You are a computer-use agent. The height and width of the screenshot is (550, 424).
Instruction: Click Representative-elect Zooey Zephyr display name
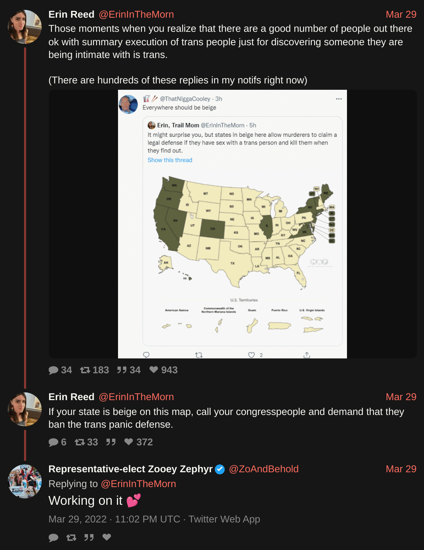130,469
